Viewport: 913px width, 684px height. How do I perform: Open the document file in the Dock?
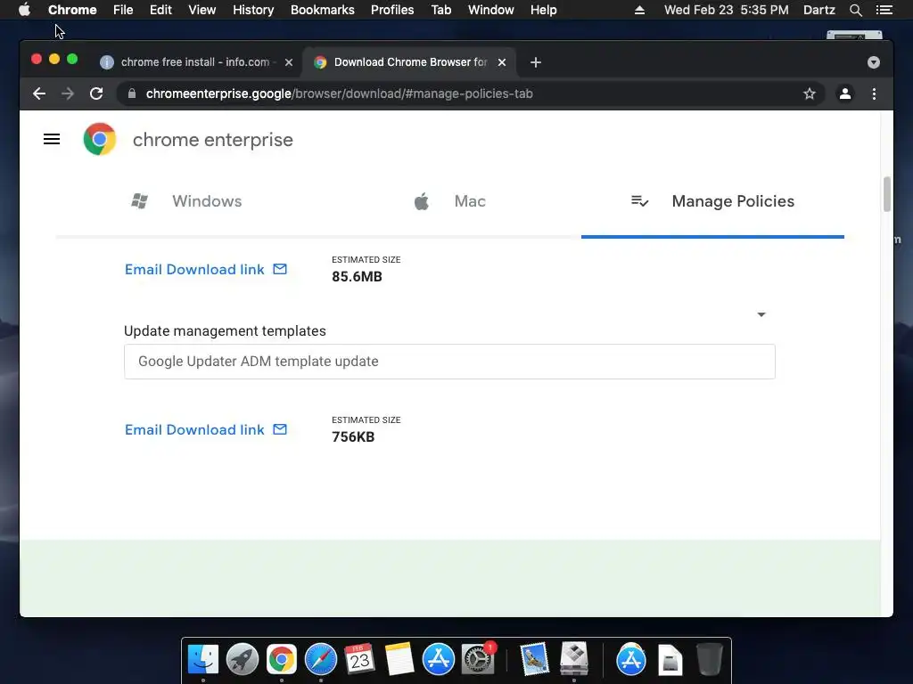coord(670,660)
